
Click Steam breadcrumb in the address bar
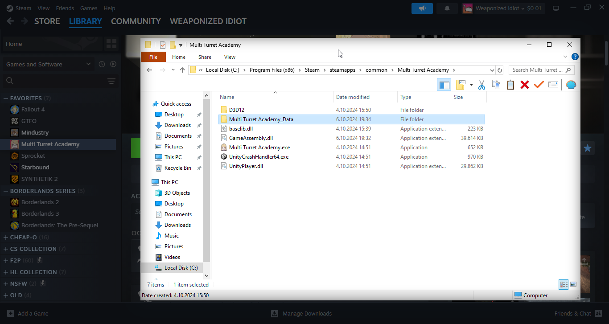(312, 70)
